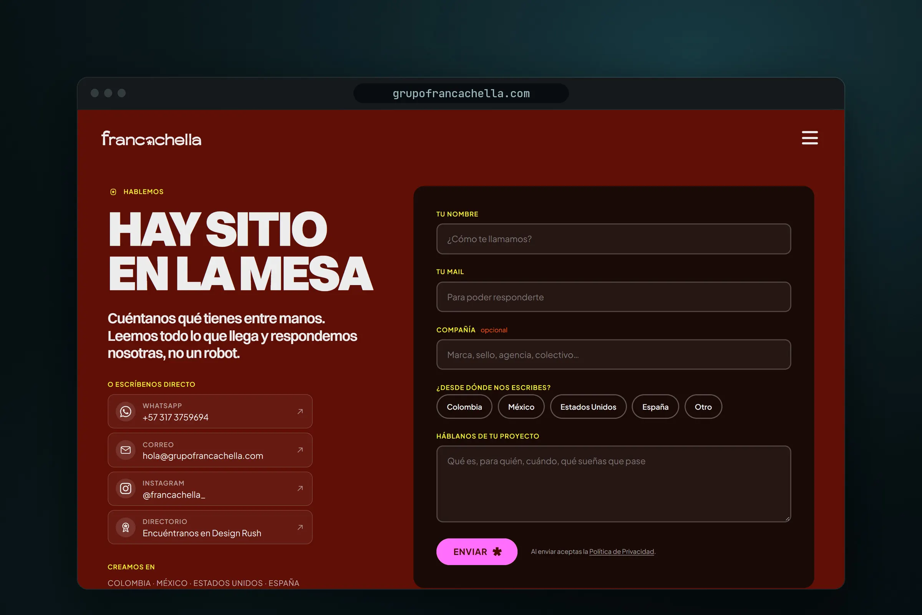Click the grupofrancachella.com address bar
Viewport: 922px width, 615px height.
[x=461, y=93]
